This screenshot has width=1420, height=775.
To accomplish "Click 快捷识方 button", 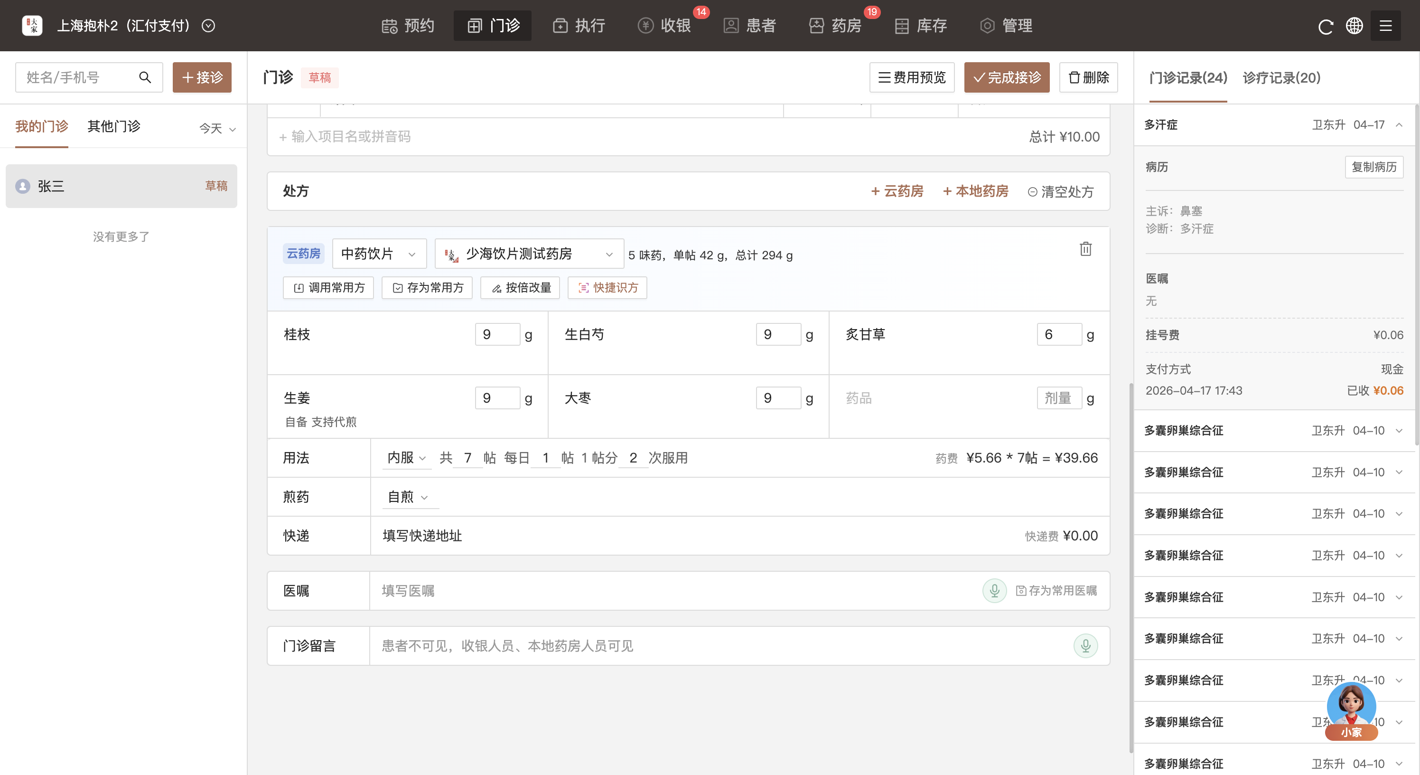I will tap(607, 287).
